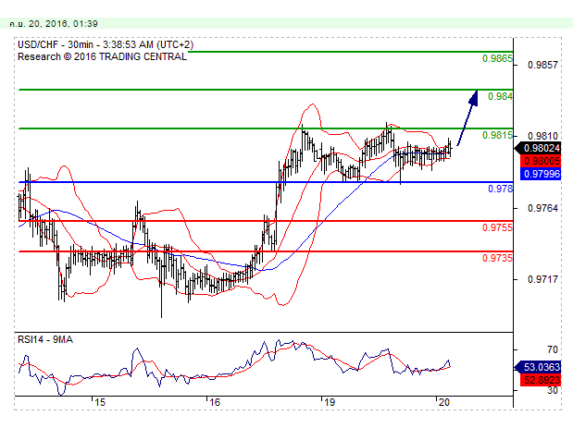
Task: Click the 0.9857 price axis value
Action: [542, 65]
